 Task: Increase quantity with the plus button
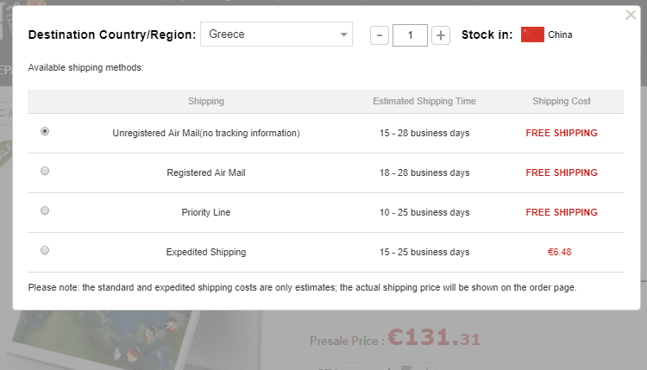pos(441,35)
